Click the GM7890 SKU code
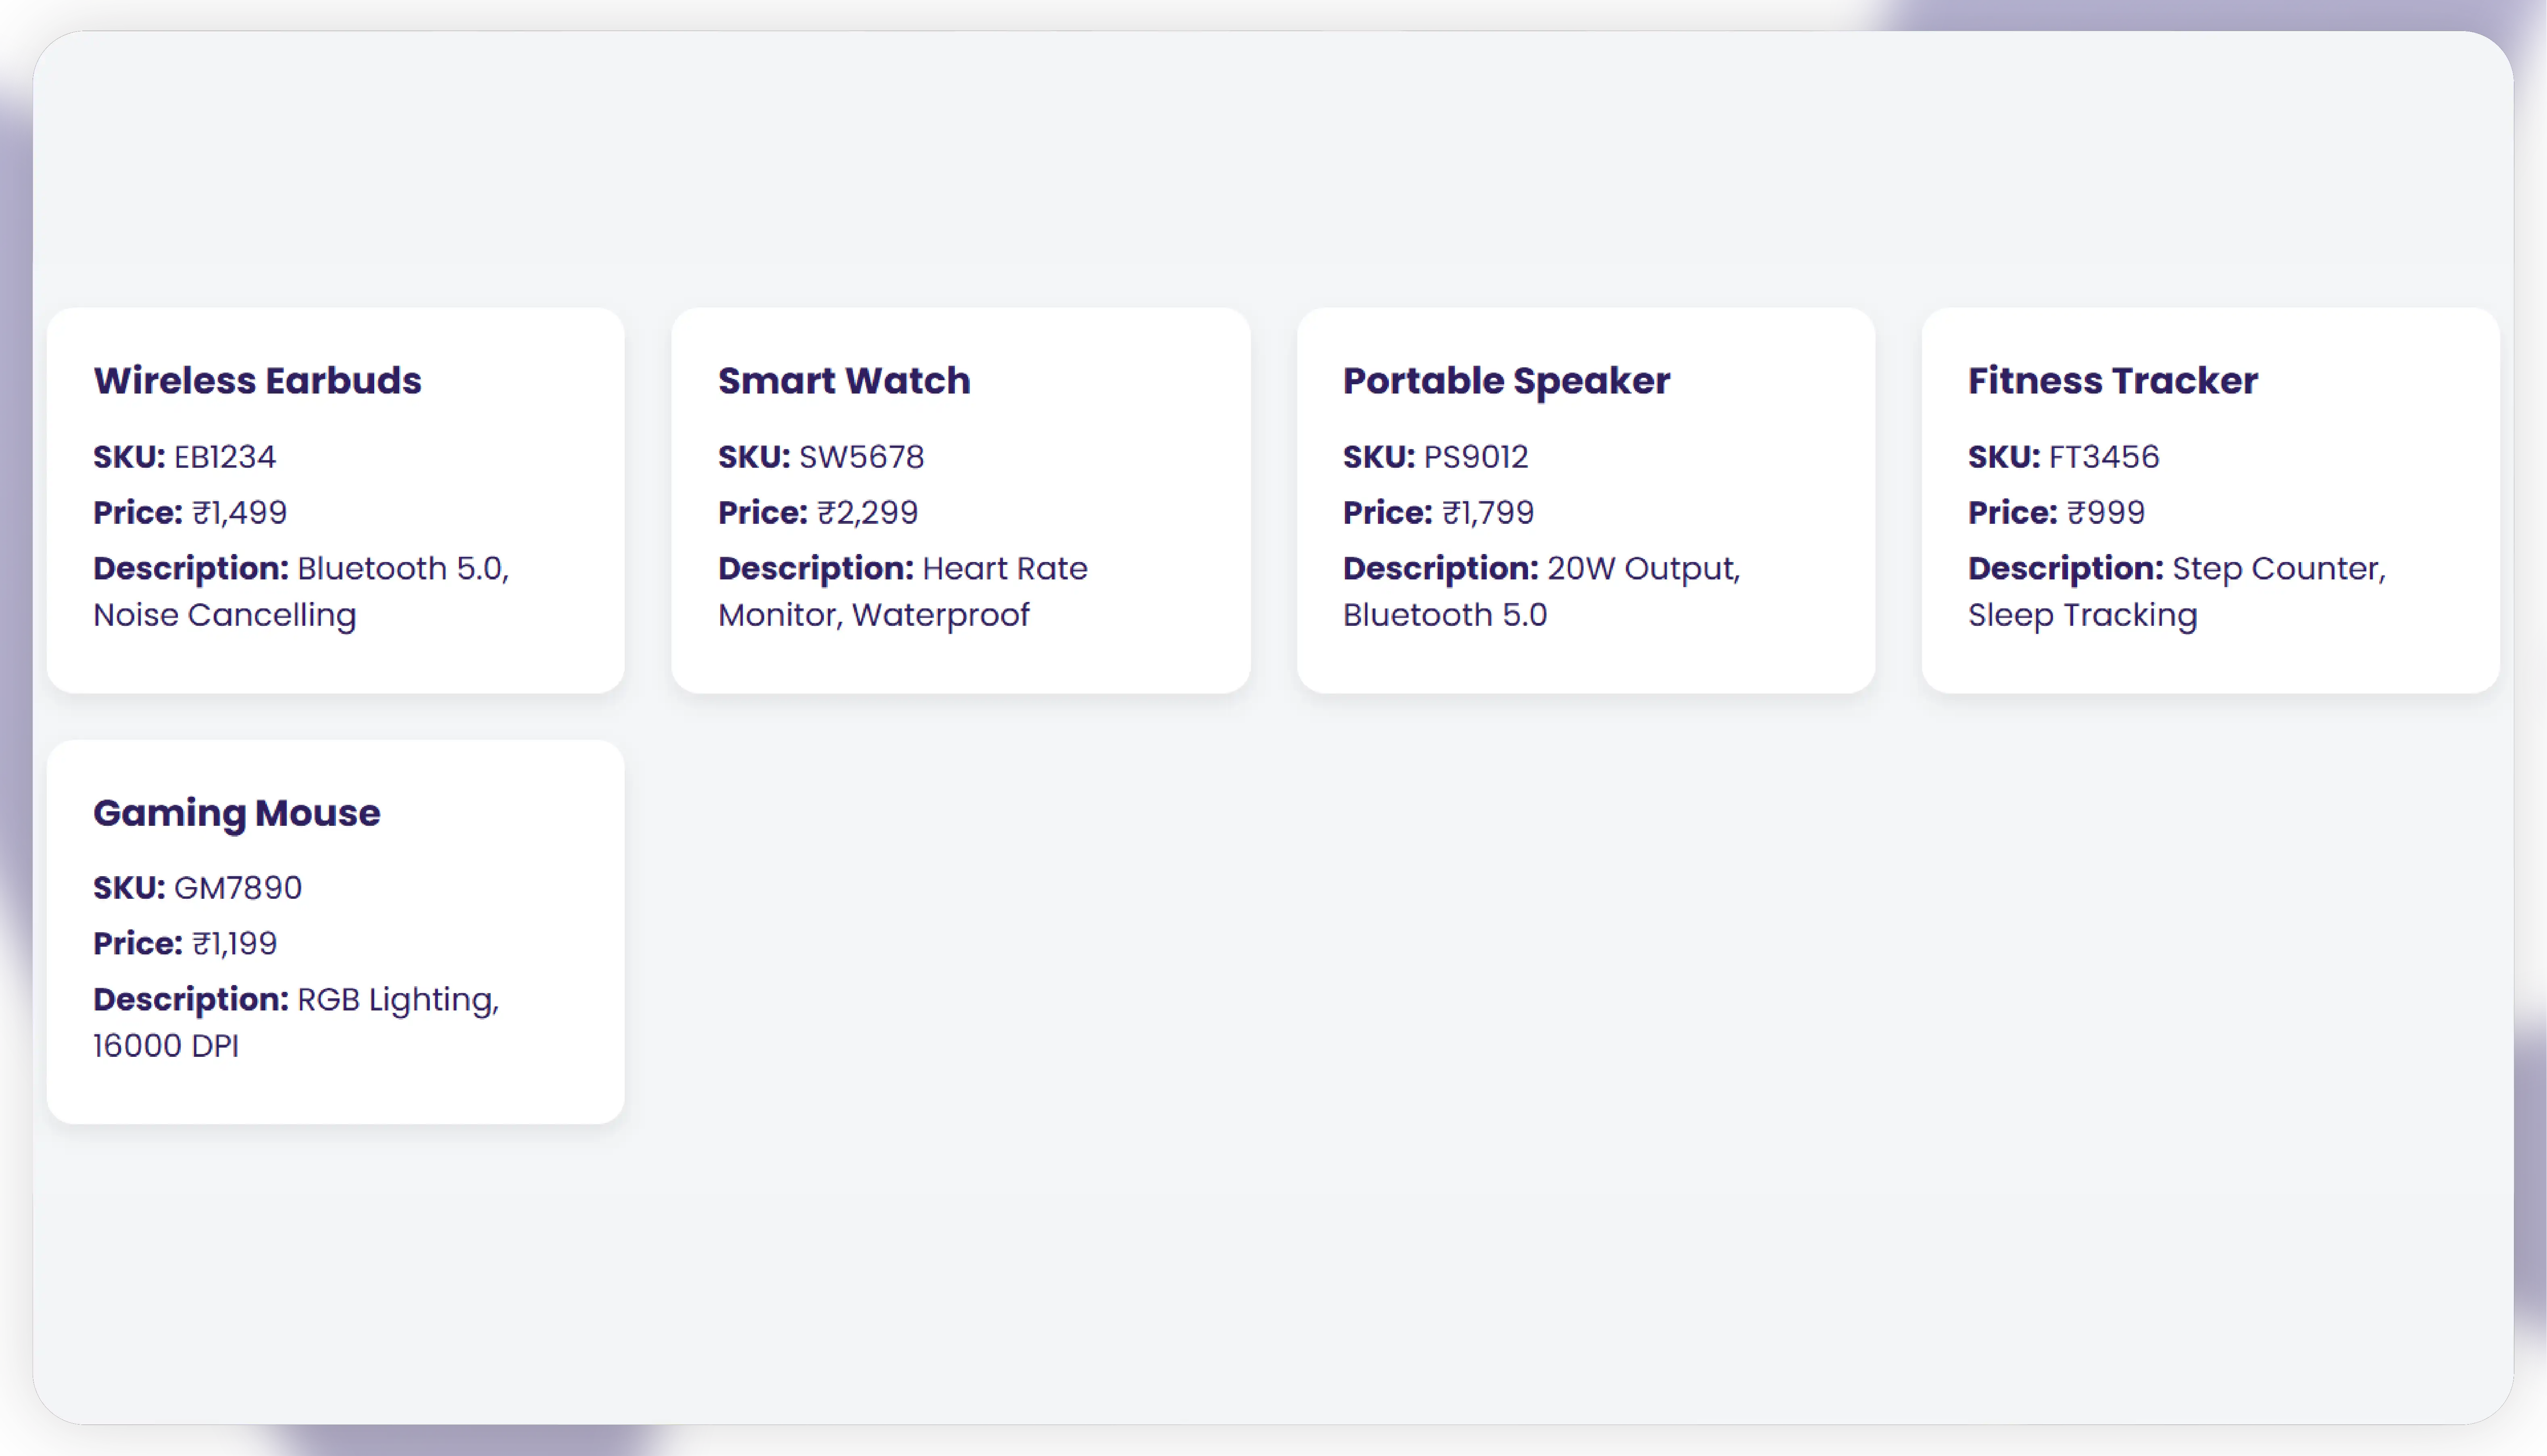2547x1456 pixels. point(238,888)
